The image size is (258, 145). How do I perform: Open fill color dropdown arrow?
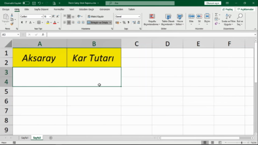(51, 23)
